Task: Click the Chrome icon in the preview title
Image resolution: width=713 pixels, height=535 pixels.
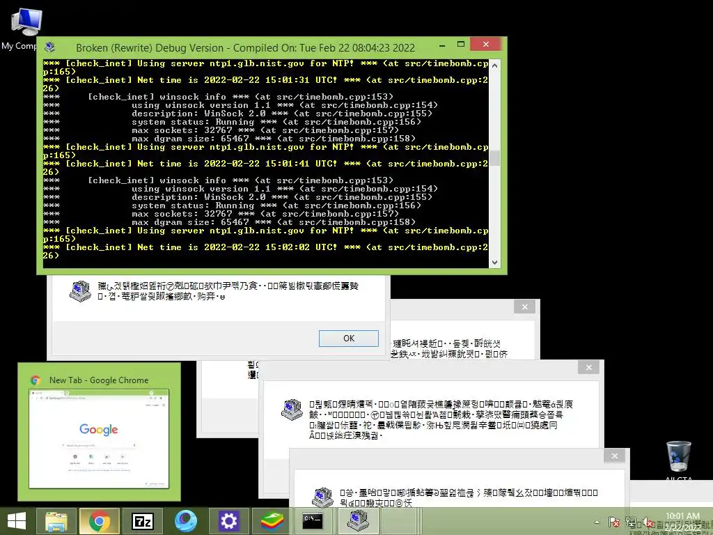Action: click(x=36, y=380)
